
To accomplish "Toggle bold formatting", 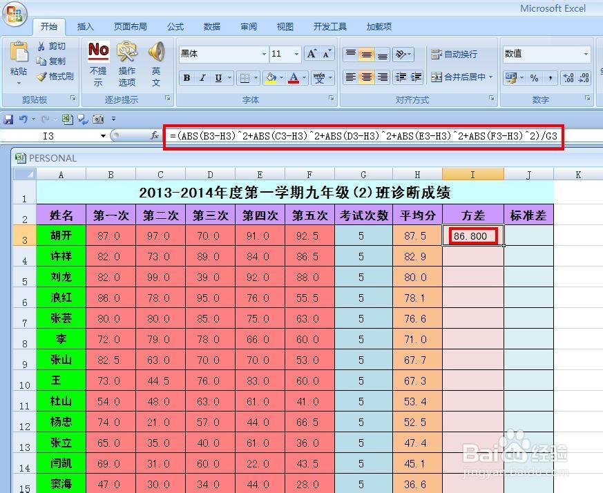I will click(186, 78).
